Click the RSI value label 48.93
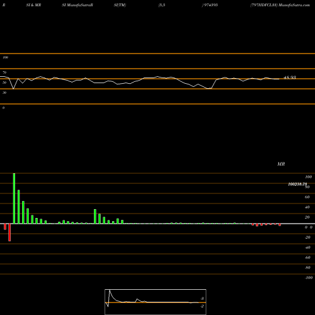Image resolution: width=315 pixels, height=315 pixels. pyautogui.click(x=290, y=77)
